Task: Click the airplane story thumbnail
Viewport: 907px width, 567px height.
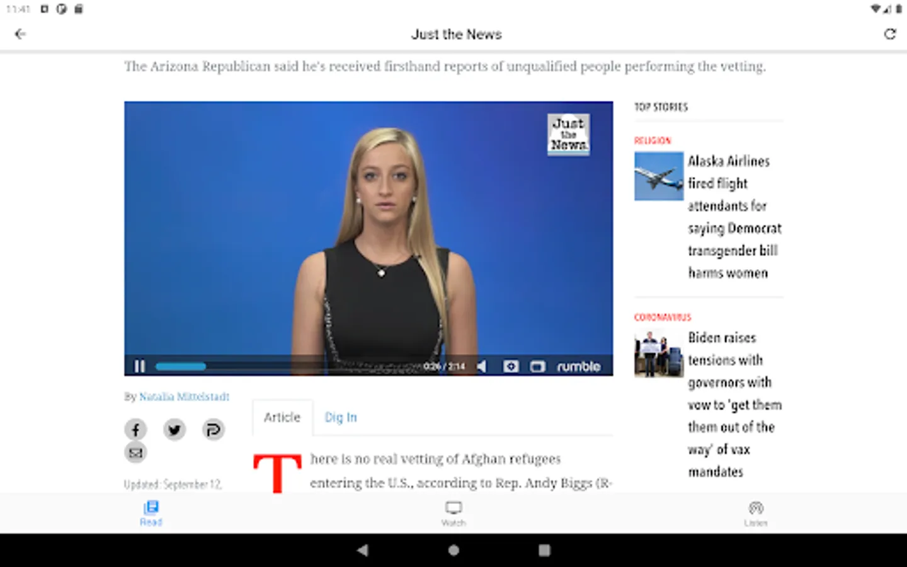Action: tap(658, 176)
